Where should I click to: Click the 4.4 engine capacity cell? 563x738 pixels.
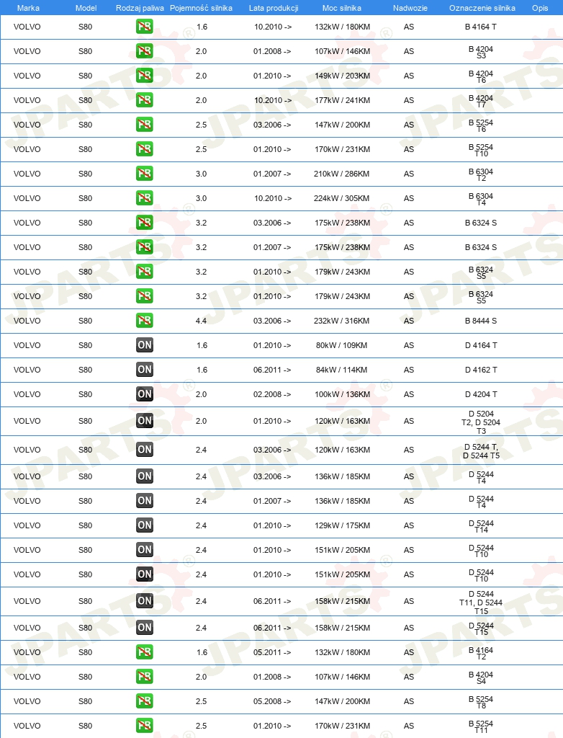202,321
